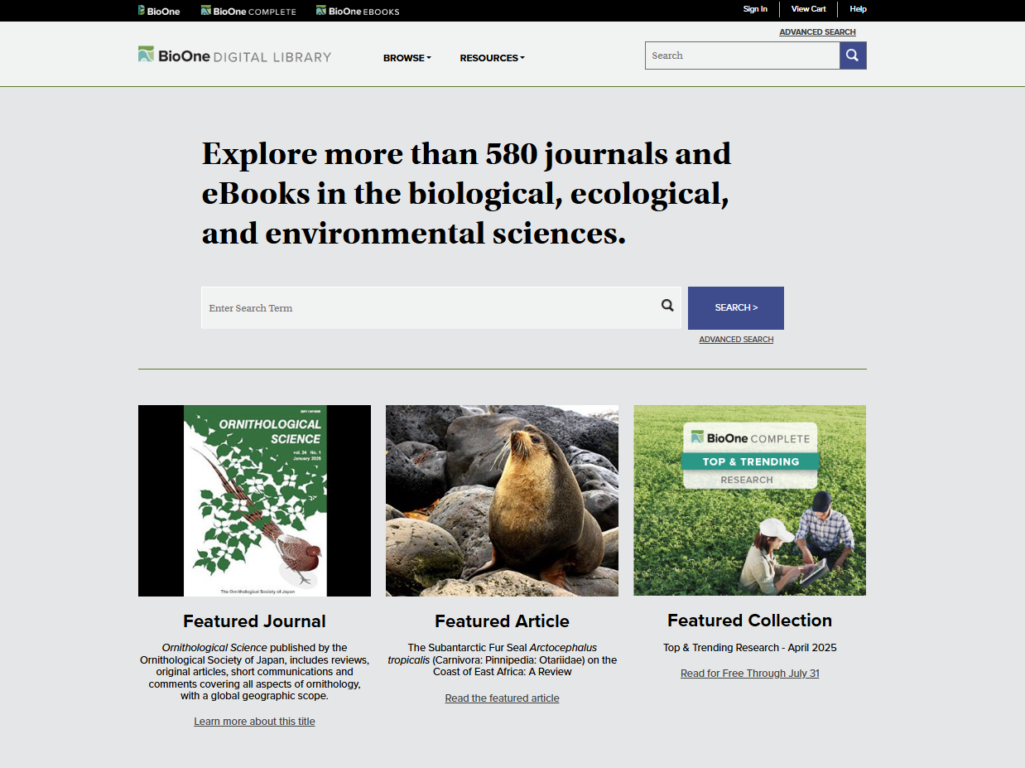This screenshot has width=1025, height=768.
Task: Open View Cart
Action: (809, 9)
